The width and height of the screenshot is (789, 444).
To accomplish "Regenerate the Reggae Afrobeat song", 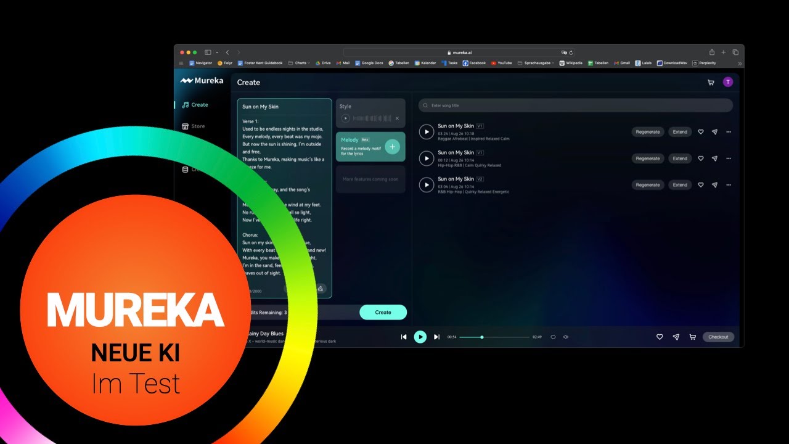I will pyautogui.click(x=648, y=132).
